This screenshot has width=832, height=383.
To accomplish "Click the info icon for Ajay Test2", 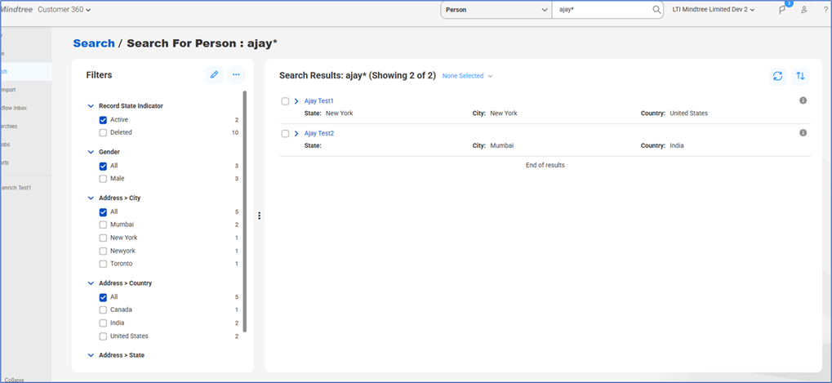I will click(803, 132).
